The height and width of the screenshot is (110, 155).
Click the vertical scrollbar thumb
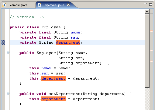point(147,51)
